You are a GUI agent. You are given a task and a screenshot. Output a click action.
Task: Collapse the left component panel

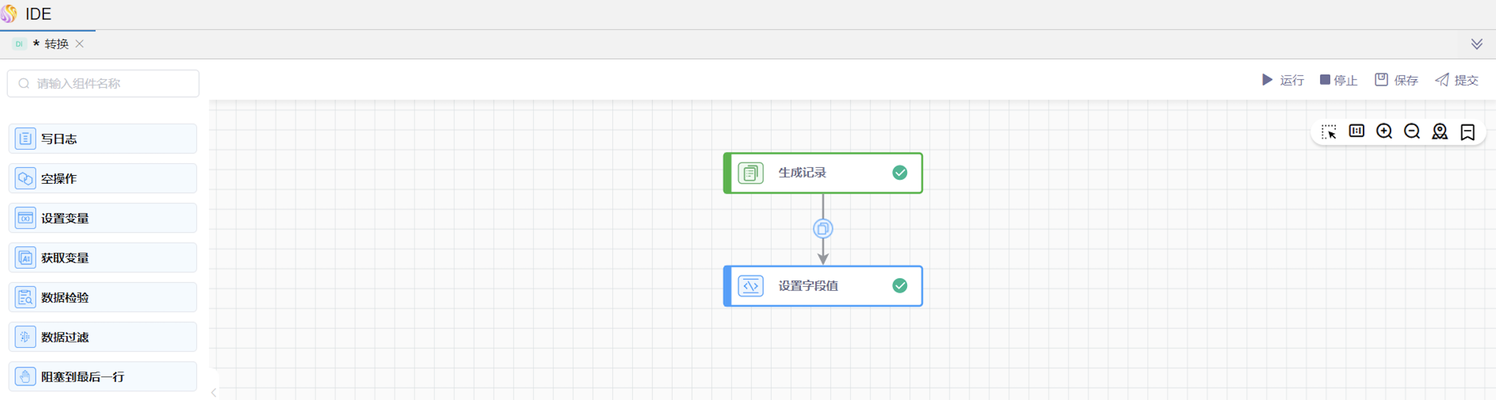point(214,393)
